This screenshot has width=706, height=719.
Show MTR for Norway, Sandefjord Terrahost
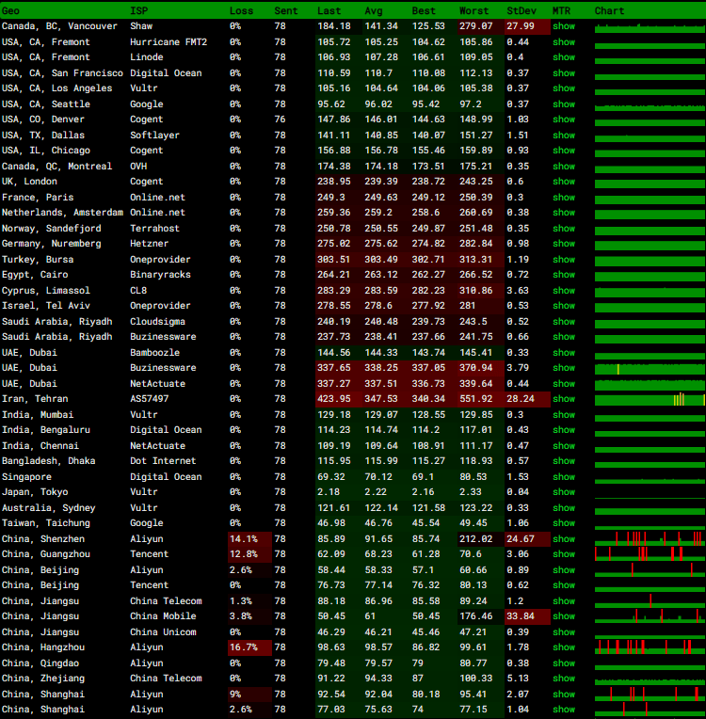point(564,229)
